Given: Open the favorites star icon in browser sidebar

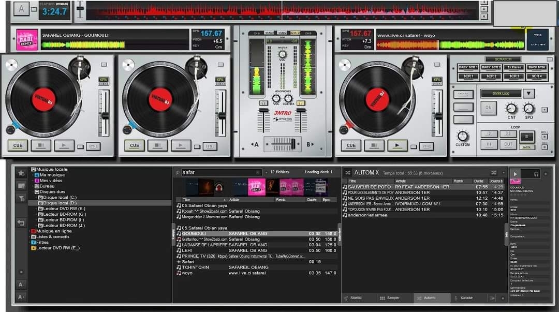Looking at the screenshot, I should pyautogui.click(x=21, y=173).
